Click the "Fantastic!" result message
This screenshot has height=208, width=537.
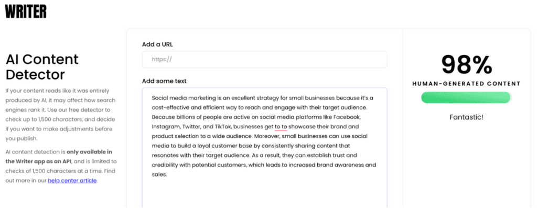coord(466,117)
